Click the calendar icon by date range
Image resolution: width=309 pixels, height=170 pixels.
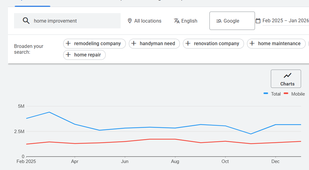(258, 21)
